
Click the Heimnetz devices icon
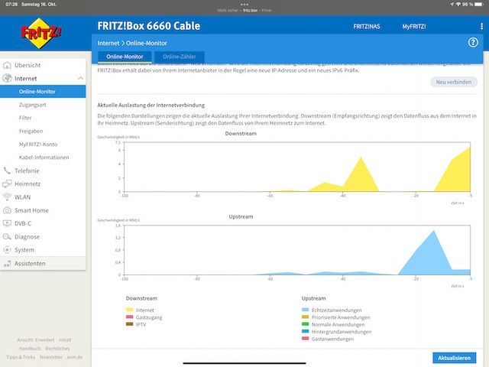[7, 183]
